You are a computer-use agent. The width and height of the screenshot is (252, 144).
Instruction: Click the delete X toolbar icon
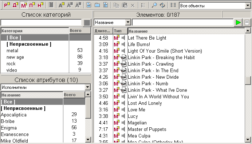(133, 5)
